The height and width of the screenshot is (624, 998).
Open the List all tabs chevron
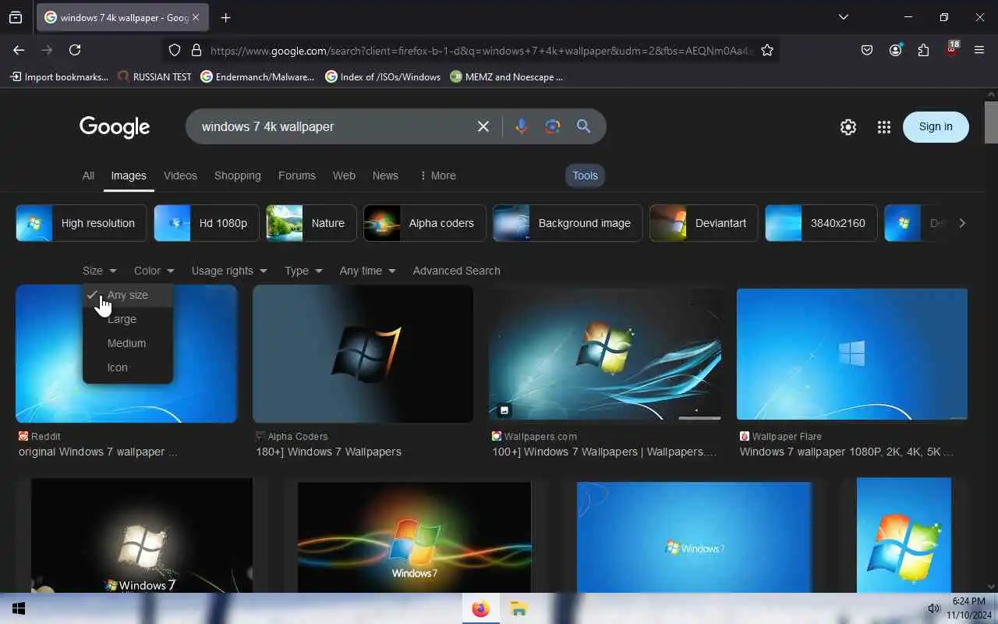[x=844, y=17]
